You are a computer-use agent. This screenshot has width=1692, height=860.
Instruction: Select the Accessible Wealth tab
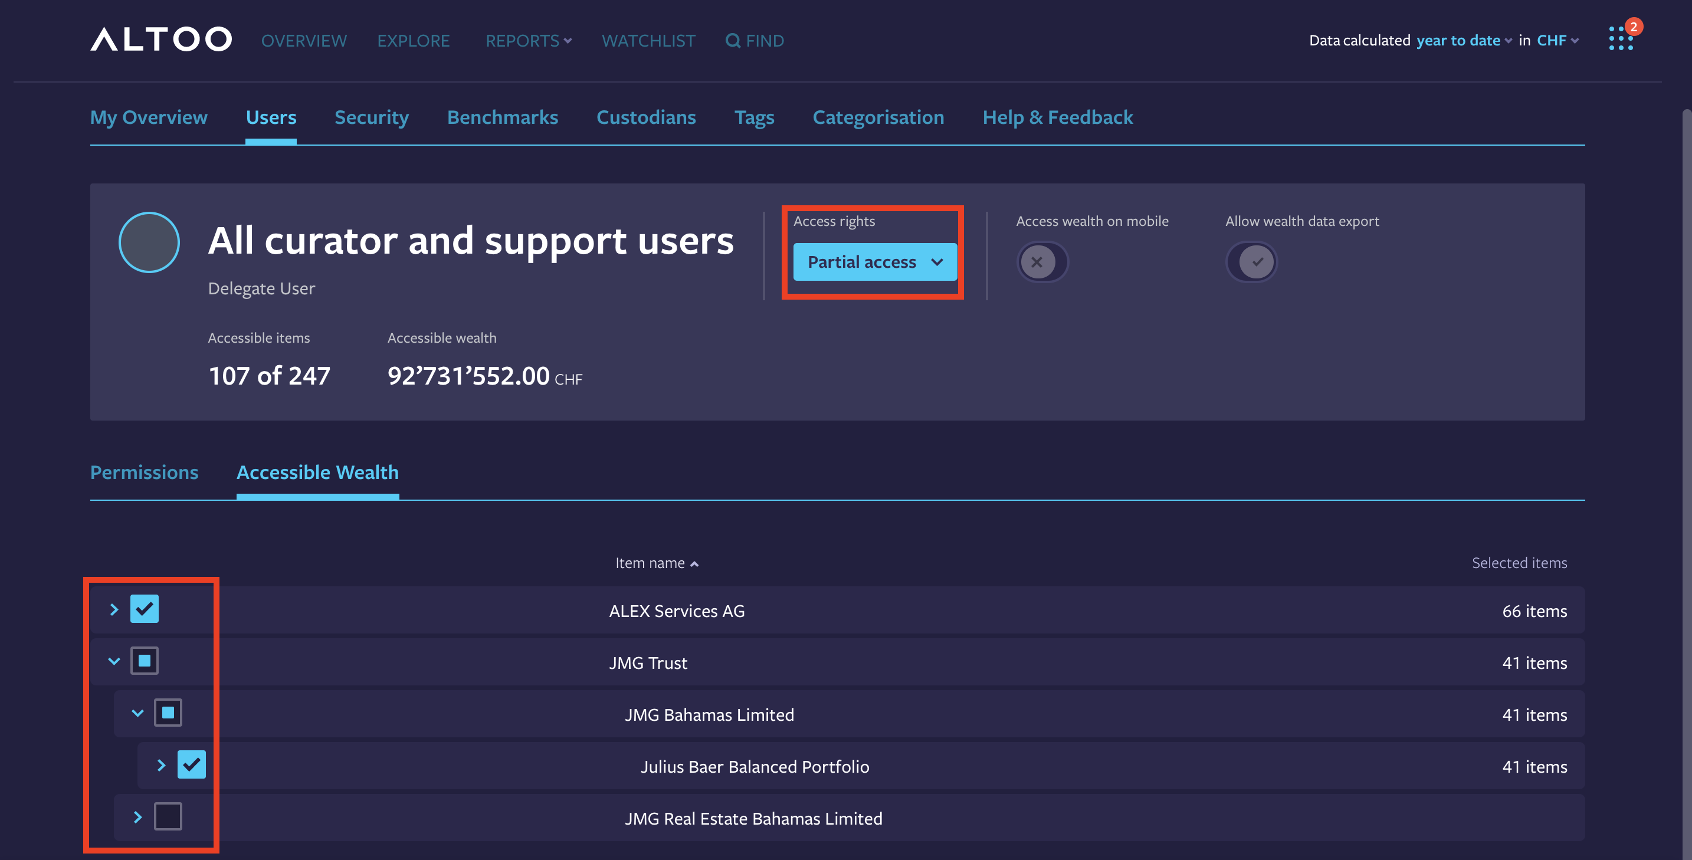coord(317,472)
